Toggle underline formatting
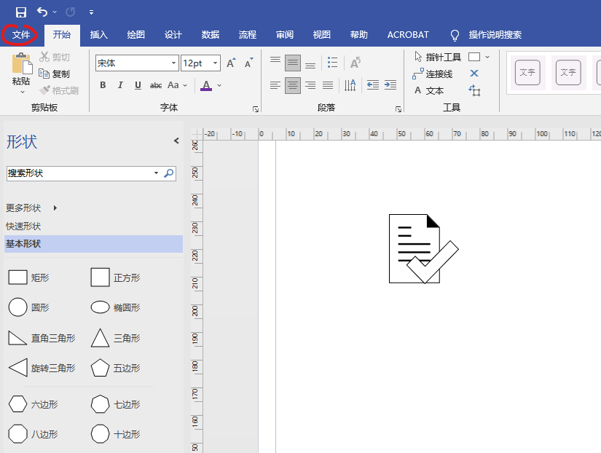Screen dimensions: 601x453 (138, 85)
